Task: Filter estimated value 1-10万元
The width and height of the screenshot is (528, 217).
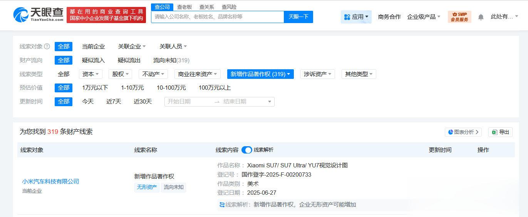Action: [x=132, y=88]
